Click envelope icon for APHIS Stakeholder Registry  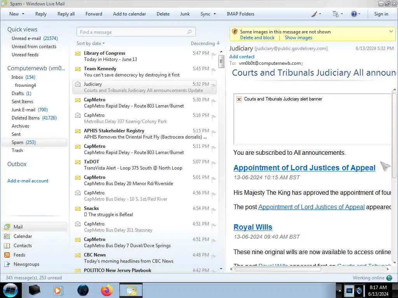pyautogui.click(x=78, y=131)
